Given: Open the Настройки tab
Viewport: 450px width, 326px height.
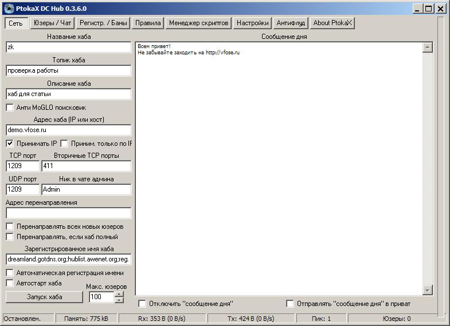Looking at the screenshot, I should [252, 23].
